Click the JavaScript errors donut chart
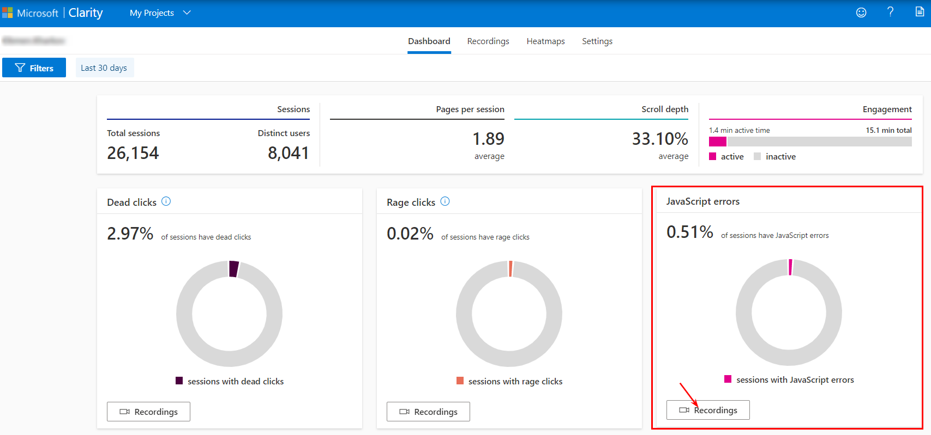This screenshot has width=931, height=435. click(789, 312)
